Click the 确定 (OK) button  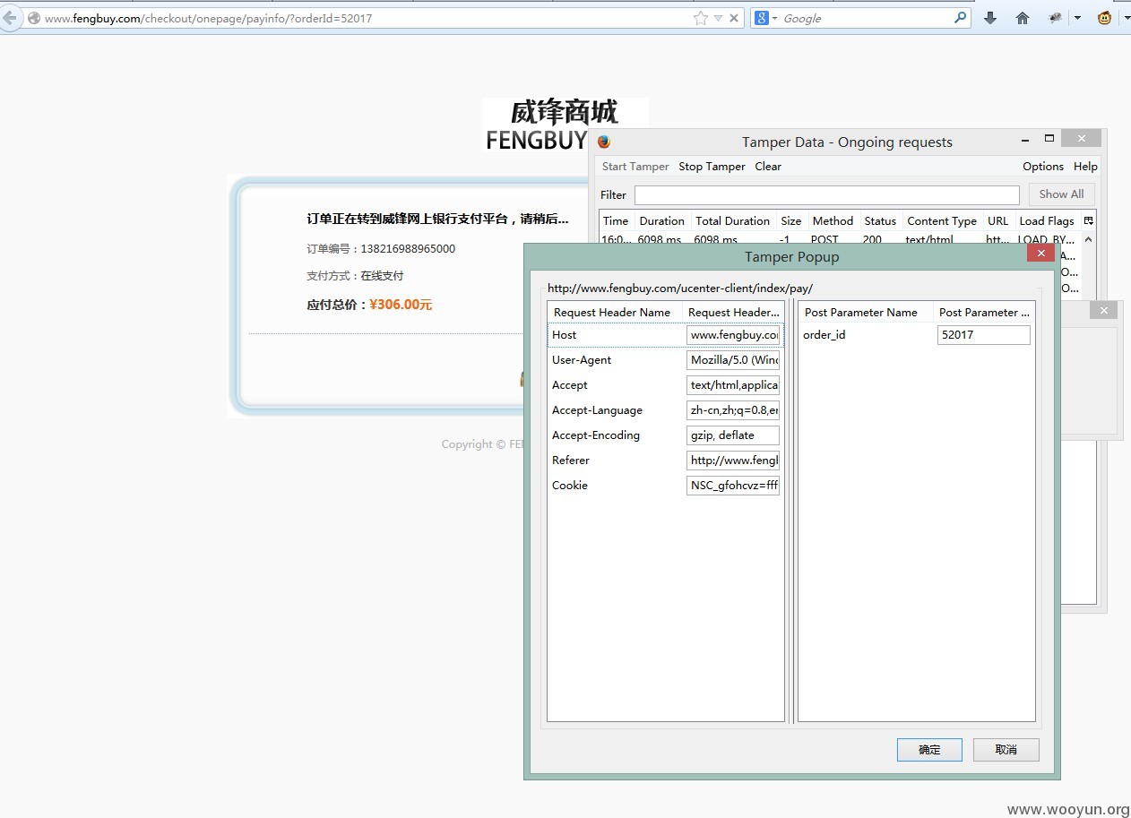[929, 750]
